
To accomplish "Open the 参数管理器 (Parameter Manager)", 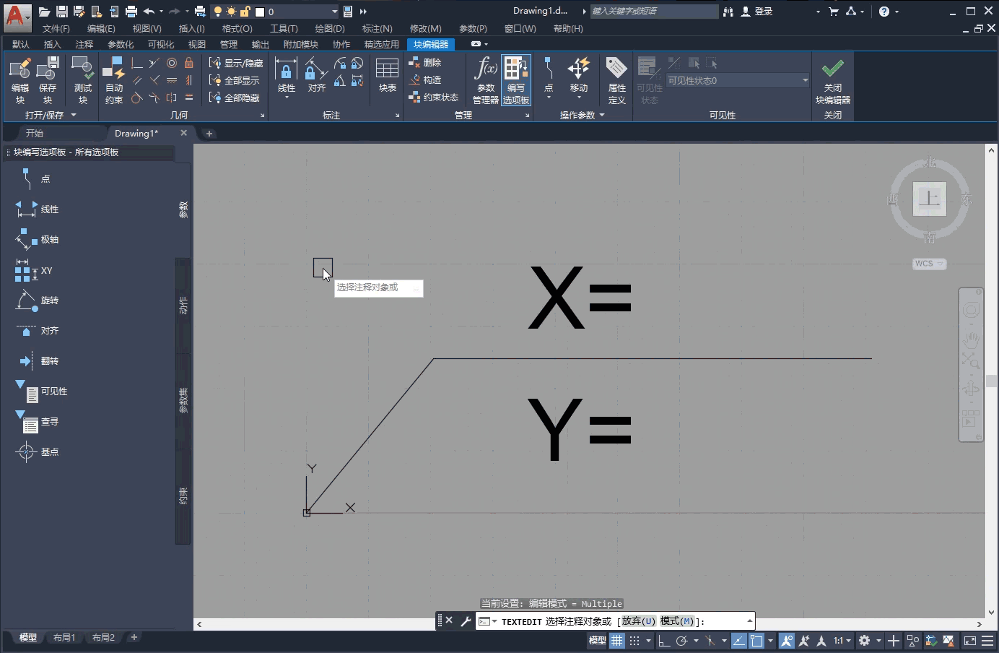I will click(485, 79).
